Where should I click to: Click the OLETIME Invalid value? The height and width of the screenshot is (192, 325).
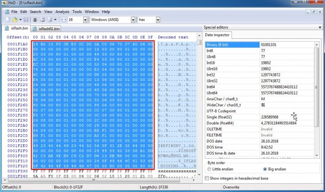tap(266, 129)
